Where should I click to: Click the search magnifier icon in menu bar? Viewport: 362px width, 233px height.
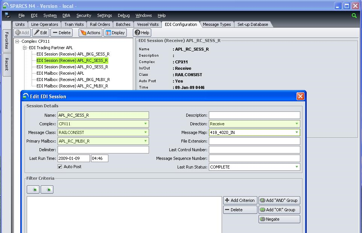pyautogui.click(x=354, y=15)
